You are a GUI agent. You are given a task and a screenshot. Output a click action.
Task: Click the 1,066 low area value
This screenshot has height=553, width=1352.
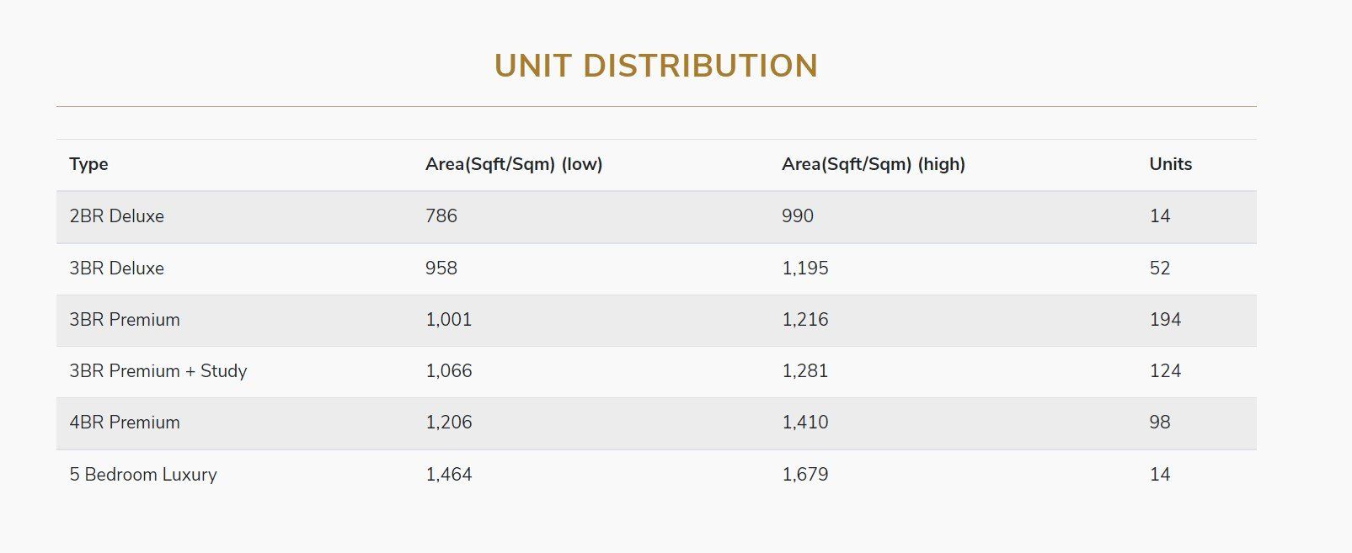tap(448, 371)
